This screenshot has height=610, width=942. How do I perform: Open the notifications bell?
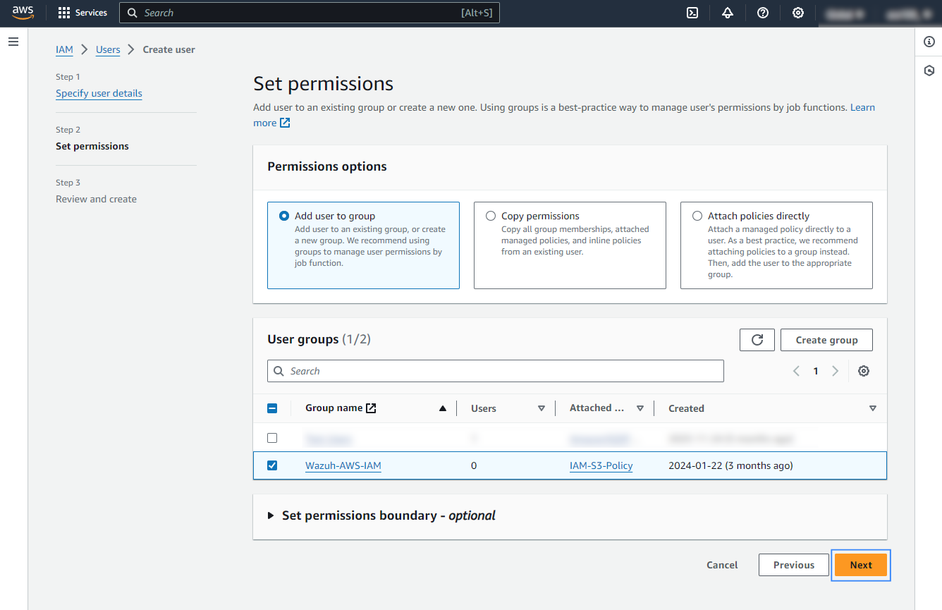tap(728, 13)
